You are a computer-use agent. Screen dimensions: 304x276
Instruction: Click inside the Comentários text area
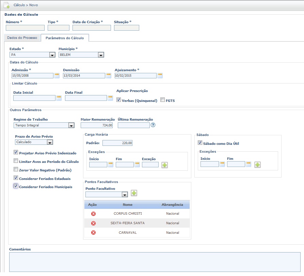pyautogui.click(x=155, y=262)
